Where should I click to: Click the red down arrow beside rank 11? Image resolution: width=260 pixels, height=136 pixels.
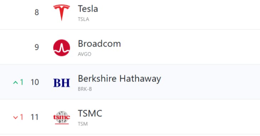[15, 117]
